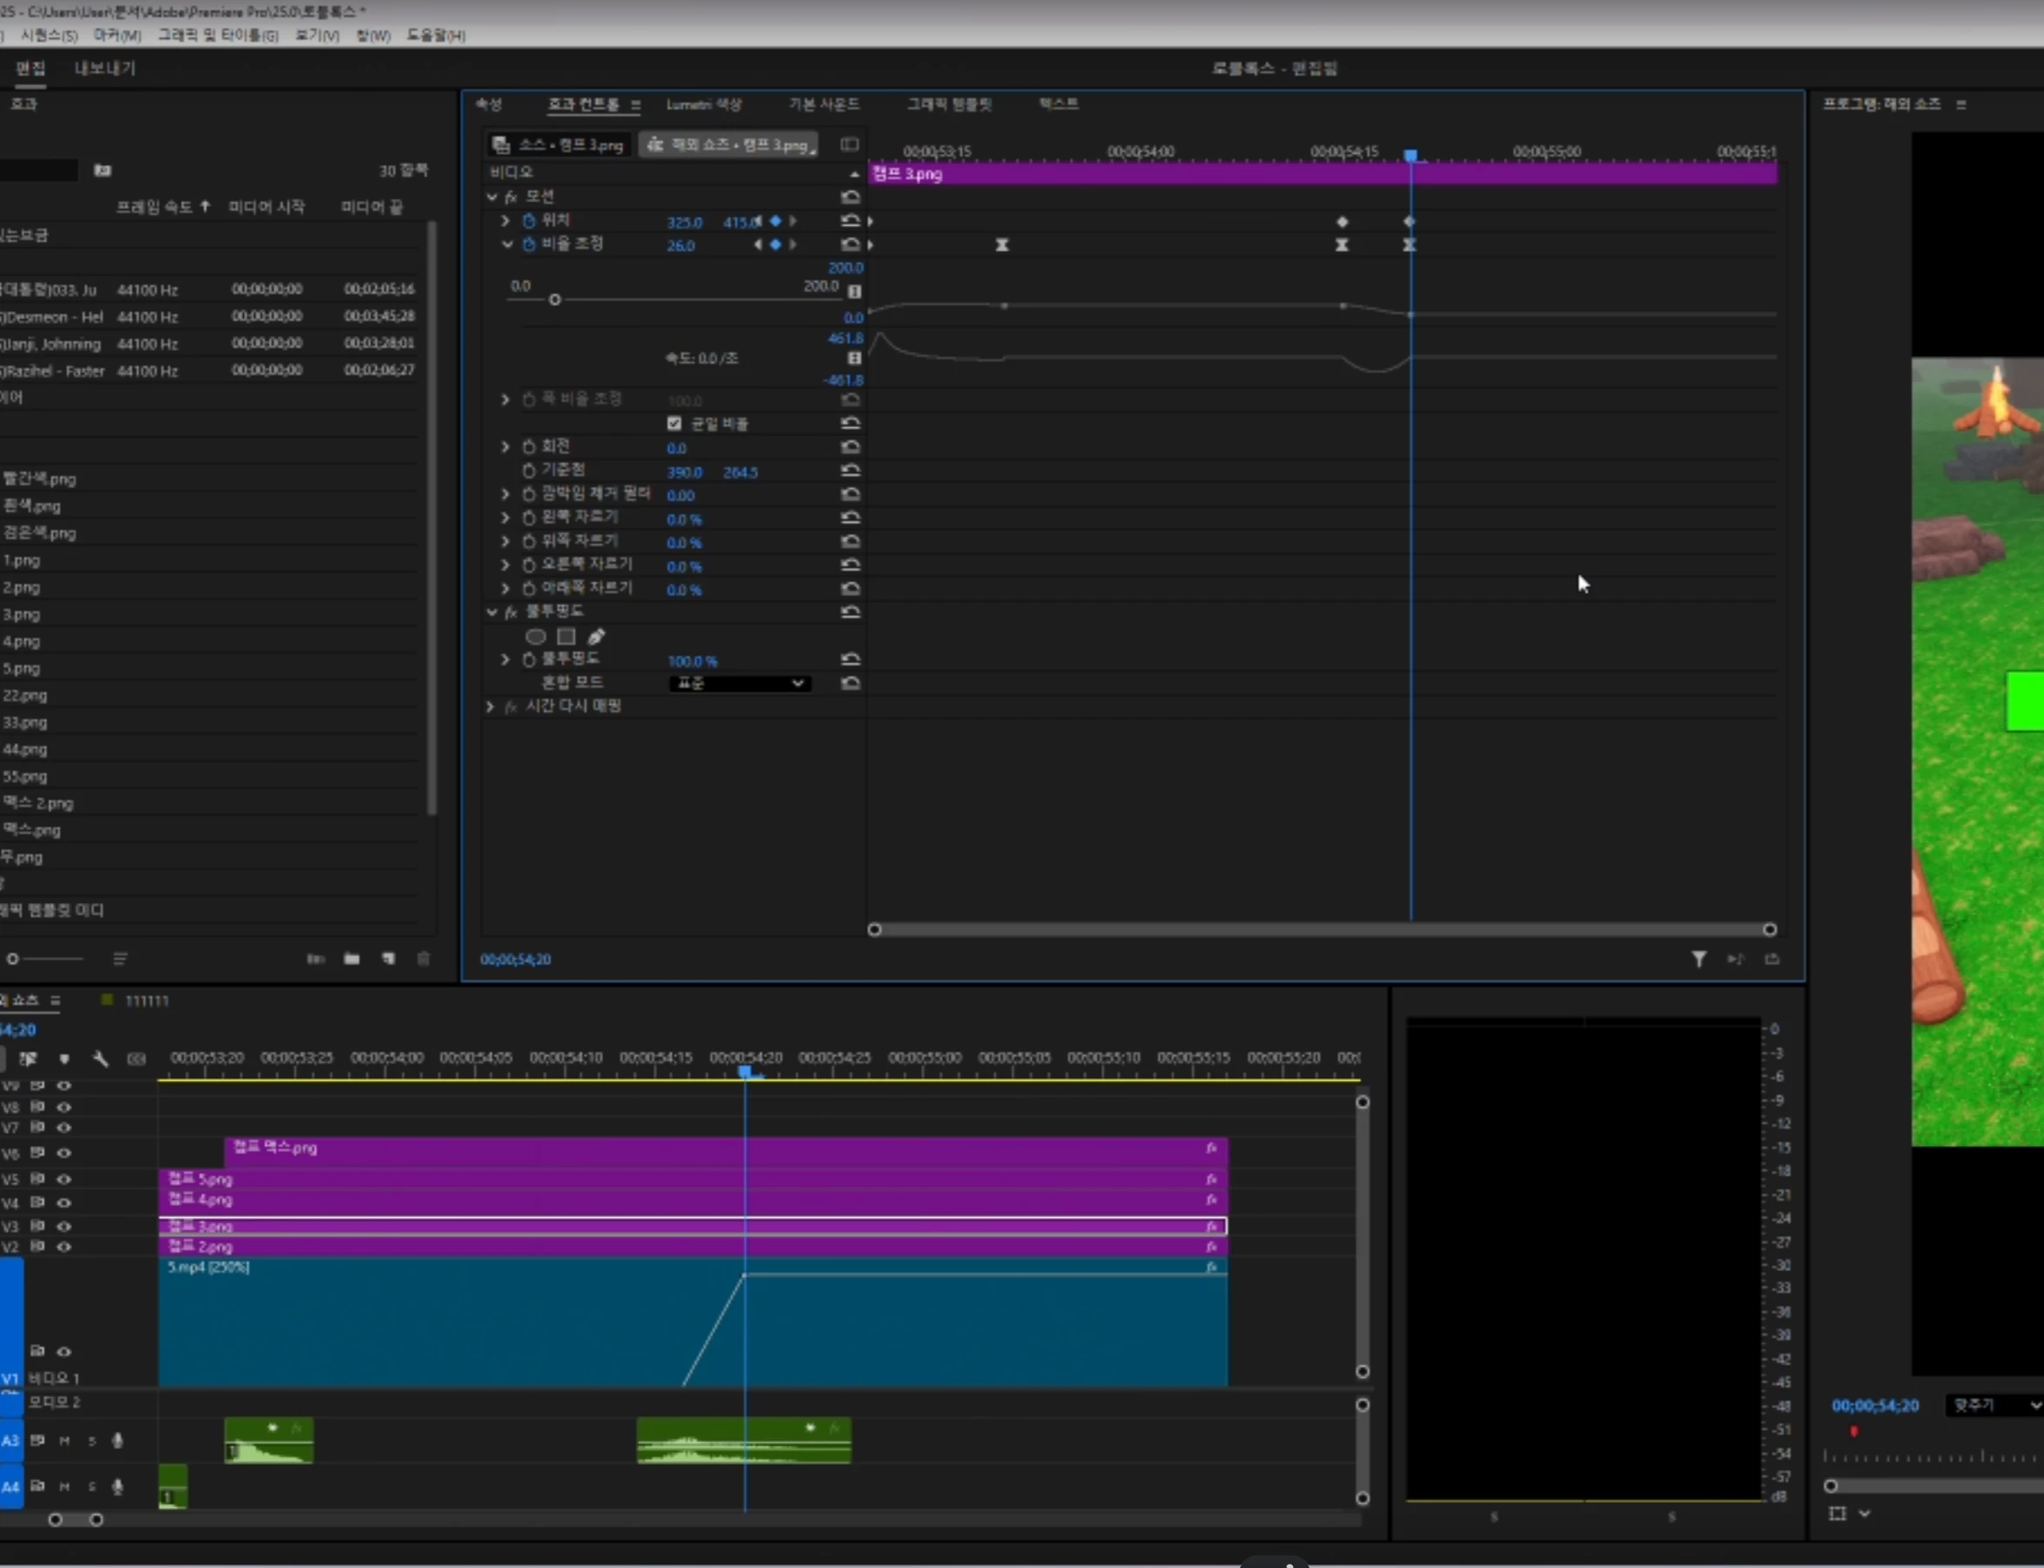Image resolution: width=2044 pixels, height=1568 pixels.
Task: Hide the V6 track with its eye icon
Action: tap(64, 1153)
